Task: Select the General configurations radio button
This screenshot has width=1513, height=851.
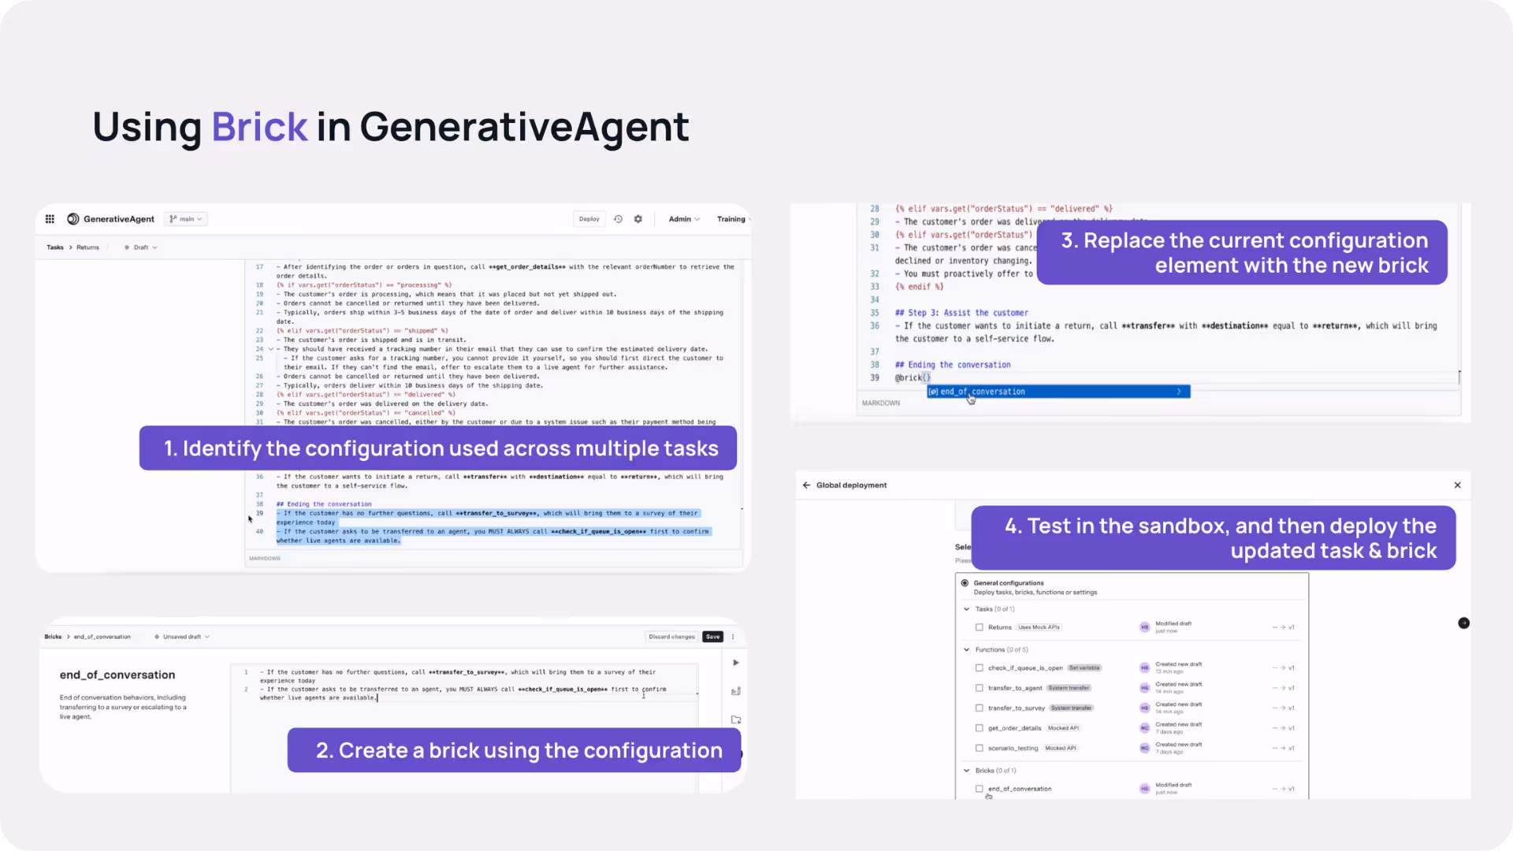Action: coord(965,582)
